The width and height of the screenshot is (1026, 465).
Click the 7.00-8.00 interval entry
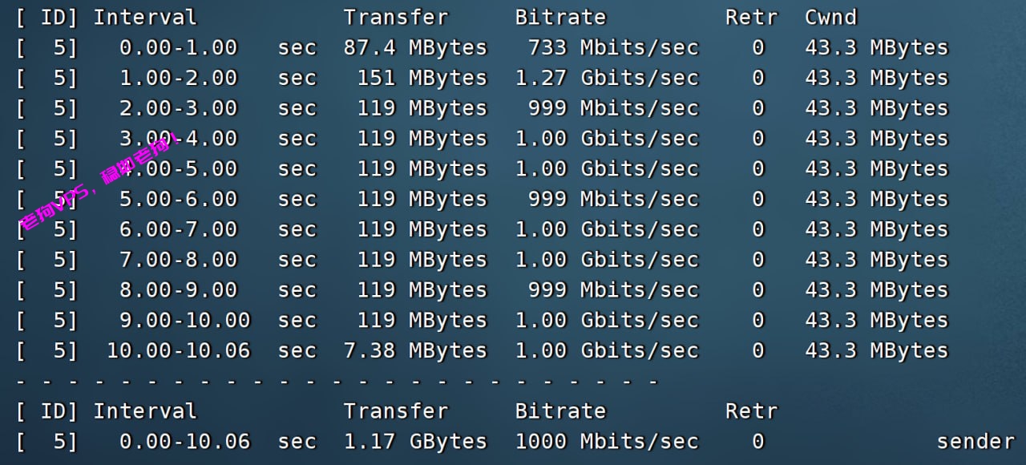(178, 260)
